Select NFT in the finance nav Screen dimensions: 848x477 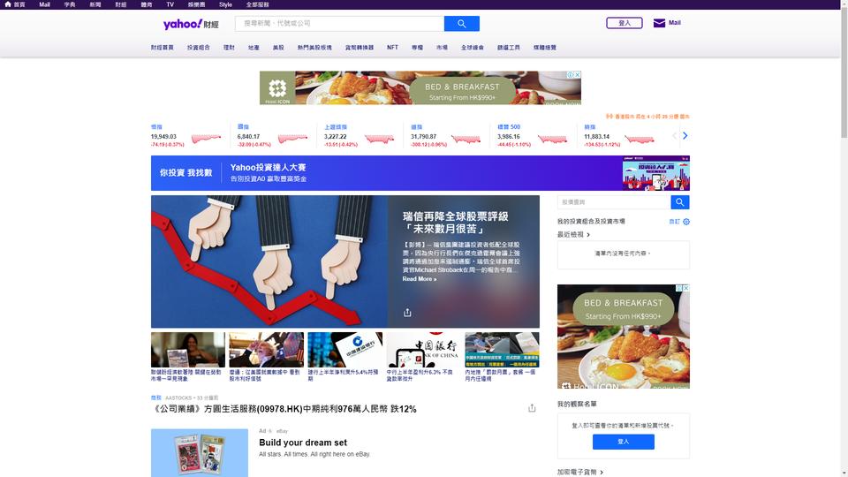pos(392,48)
